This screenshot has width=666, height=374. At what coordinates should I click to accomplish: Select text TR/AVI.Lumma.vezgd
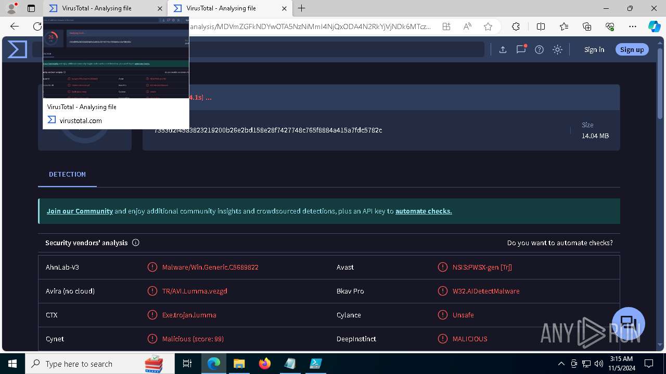(195, 291)
